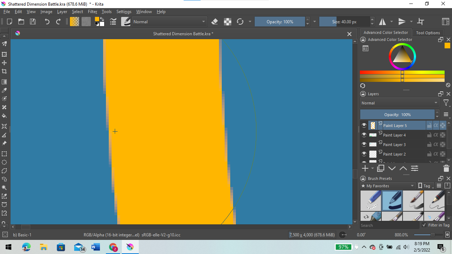Click the brush Opacity slider
Image resolution: width=452 pixels, height=254 pixels.
click(x=280, y=22)
